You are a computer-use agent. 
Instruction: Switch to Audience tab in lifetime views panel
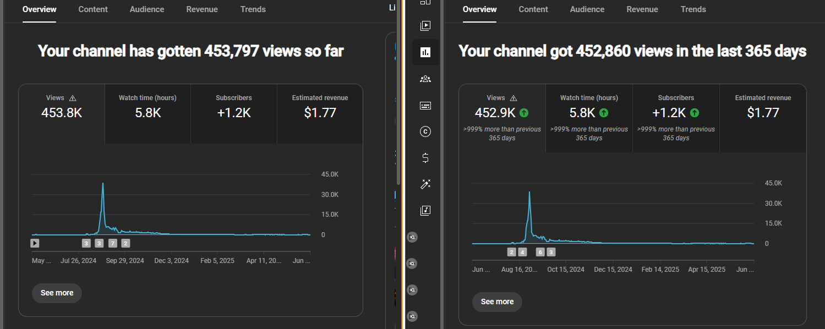[x=147, y=9]
